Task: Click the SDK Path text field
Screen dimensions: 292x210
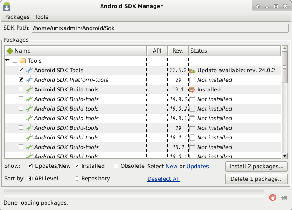Action: coord(160,28)
